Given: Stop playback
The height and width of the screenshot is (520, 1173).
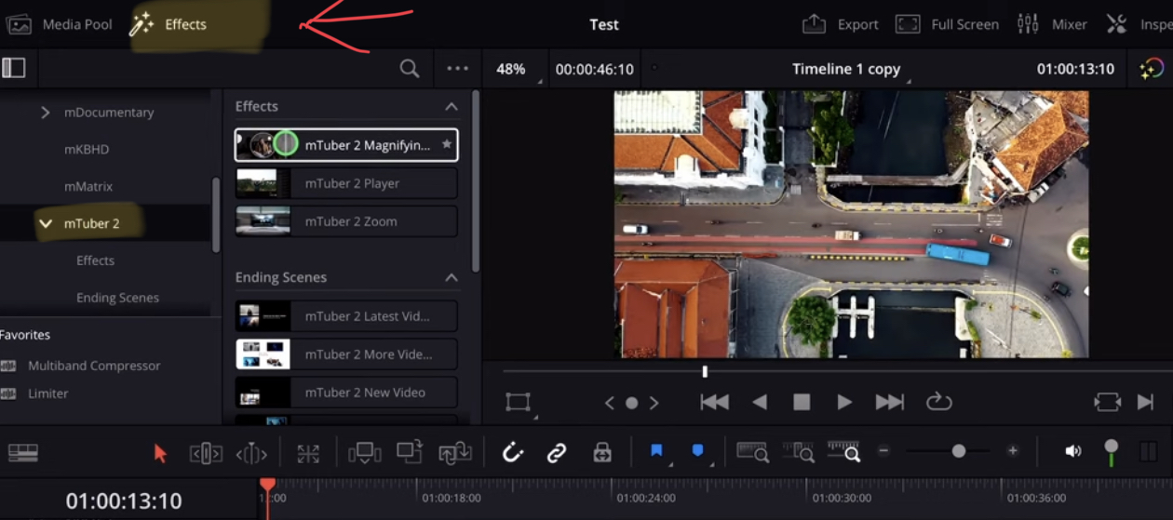Looking at the screenshot, I should point(802,402).
